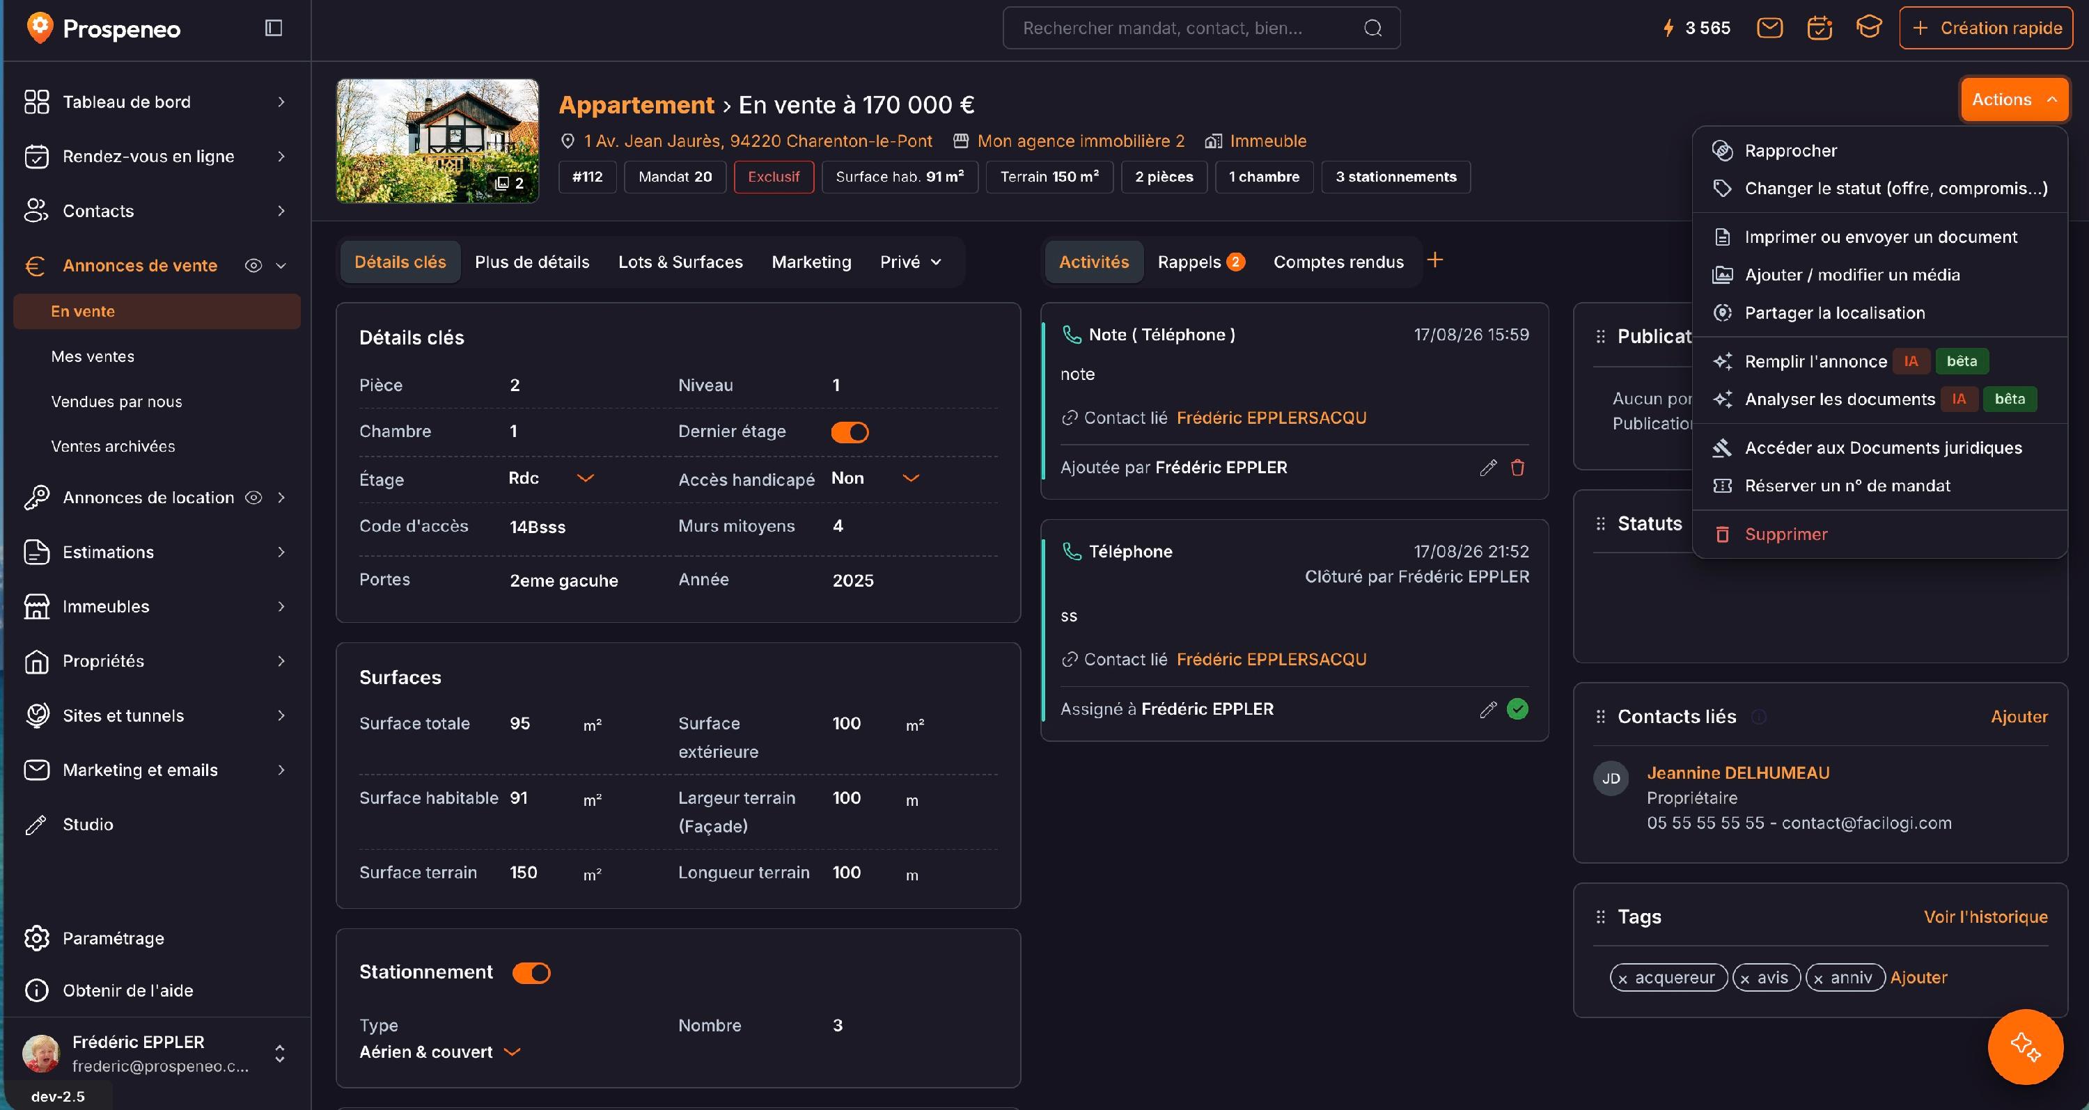Toggle the Stationnement switch

[x=531, y=972]
